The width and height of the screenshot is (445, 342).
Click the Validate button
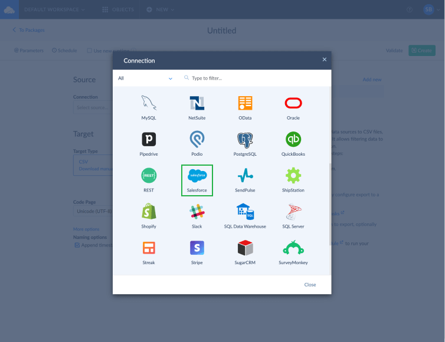pos(394,51)
